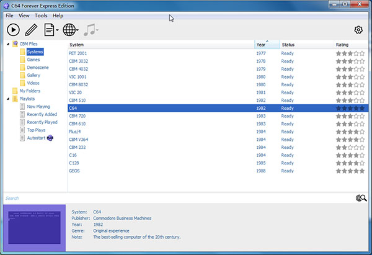Open the Recently Added playlist

point(42,114)
